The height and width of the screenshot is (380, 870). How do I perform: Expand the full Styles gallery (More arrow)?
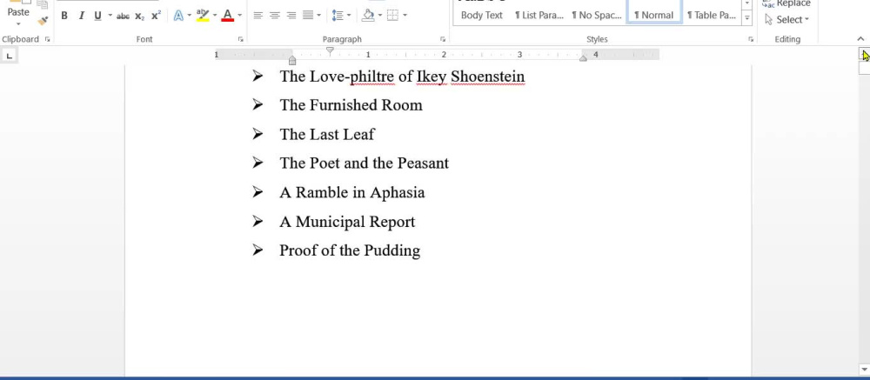point(746,17)
